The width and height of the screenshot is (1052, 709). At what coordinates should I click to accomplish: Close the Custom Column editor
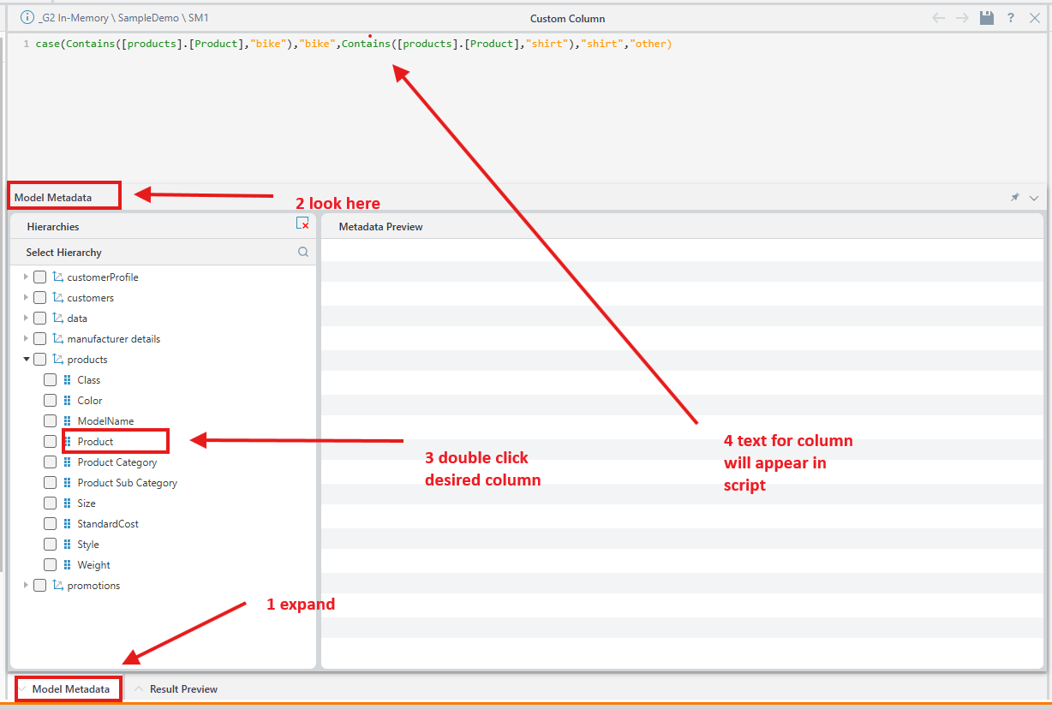coord(1035,18)
